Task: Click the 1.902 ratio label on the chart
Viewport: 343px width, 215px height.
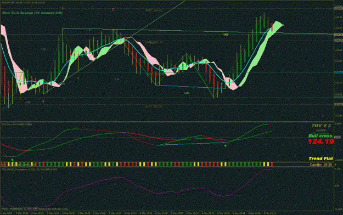Action: pyautogui.click(x=226, y=35)
